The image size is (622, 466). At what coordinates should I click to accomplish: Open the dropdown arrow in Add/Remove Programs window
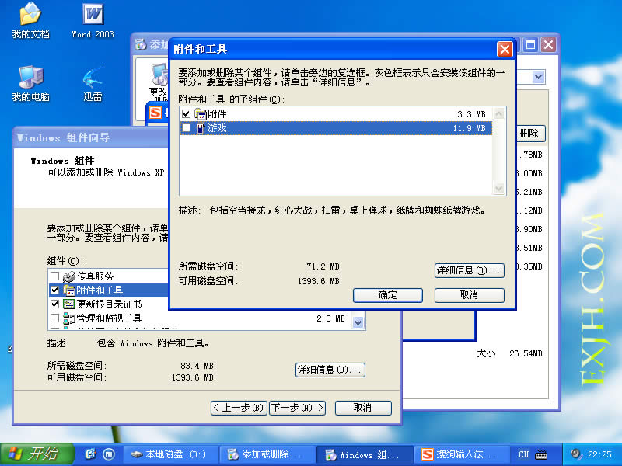(538, 77)
